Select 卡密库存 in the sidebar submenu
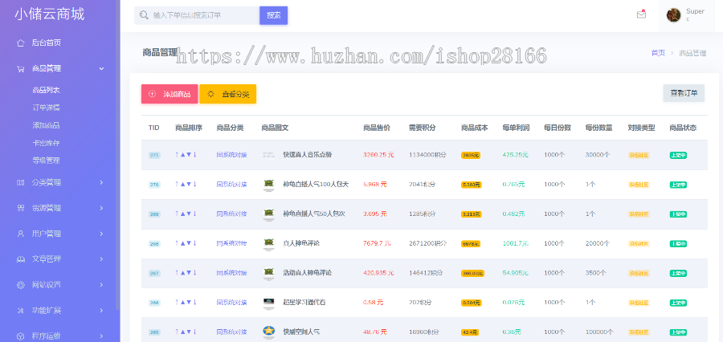Viewport: 723px width, 342px height. (46, 143)
